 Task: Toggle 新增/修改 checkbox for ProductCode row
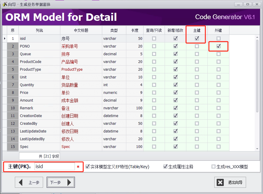[x=175, y=61]
